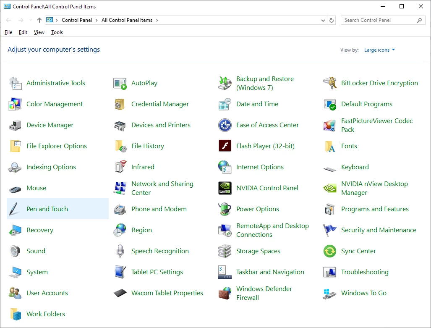This screenshot has height=328, width=431.
Task: Open the Programs and Features link
Action: click(x=375, y=209)
